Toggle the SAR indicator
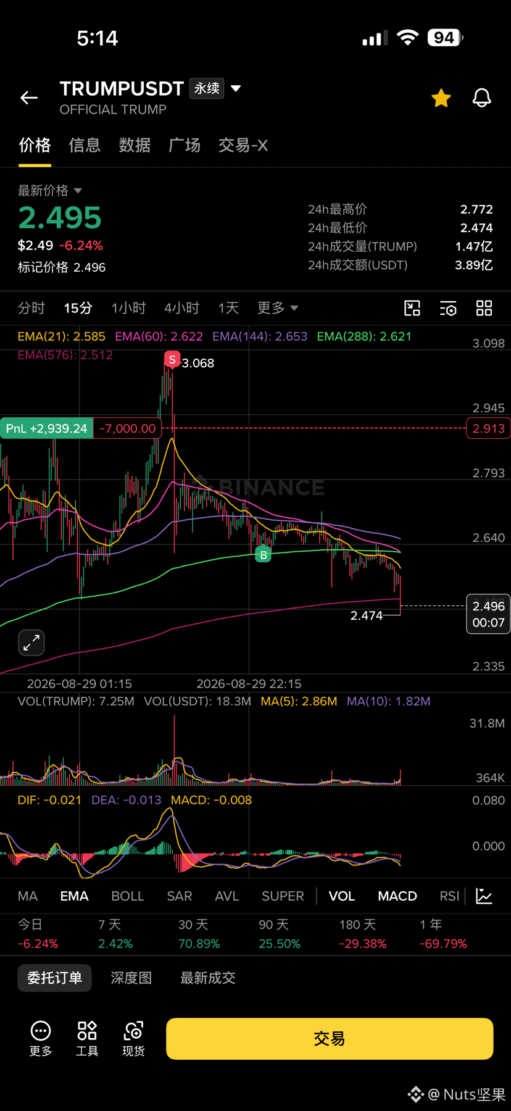Screen dimensions: 511x1111 coord(180,896)
